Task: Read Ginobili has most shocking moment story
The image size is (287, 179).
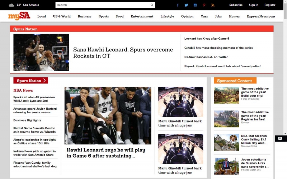Action: pyautogui.click(x=218, y=48)
